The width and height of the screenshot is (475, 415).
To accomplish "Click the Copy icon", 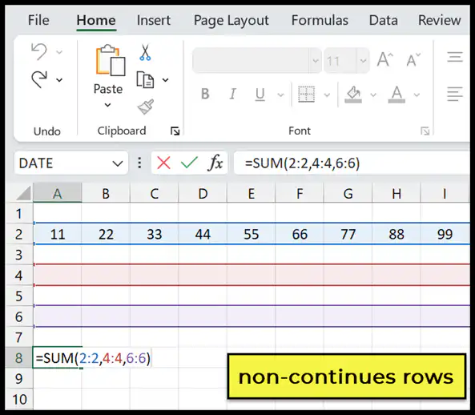I will click(x=145, y=79).
